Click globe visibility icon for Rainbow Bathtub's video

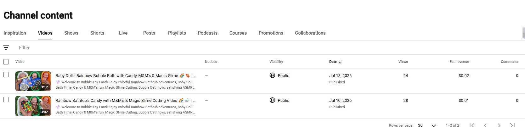[273, 100]
